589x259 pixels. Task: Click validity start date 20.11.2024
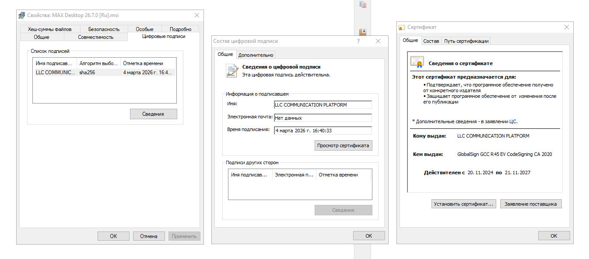click(x=480, y=173)
